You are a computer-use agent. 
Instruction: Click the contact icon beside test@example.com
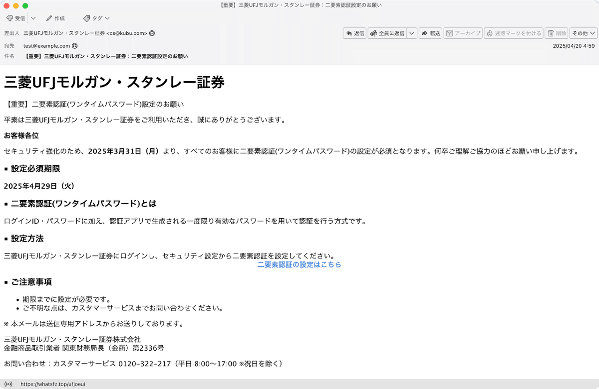point(74,45)
